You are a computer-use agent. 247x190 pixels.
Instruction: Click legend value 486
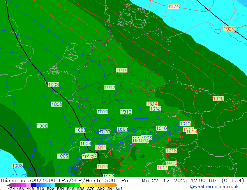(20, 188)
